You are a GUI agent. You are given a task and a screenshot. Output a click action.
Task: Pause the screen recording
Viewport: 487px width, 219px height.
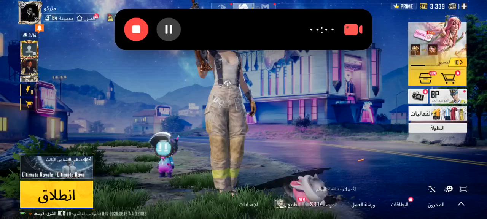click(x=169, y=29)
